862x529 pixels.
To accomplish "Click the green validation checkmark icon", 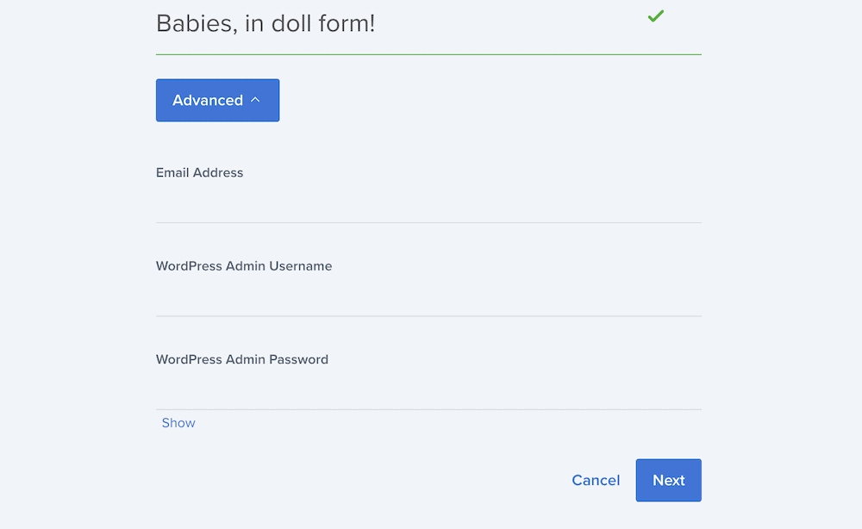I will pyautogui.click(x=655, y=16).
